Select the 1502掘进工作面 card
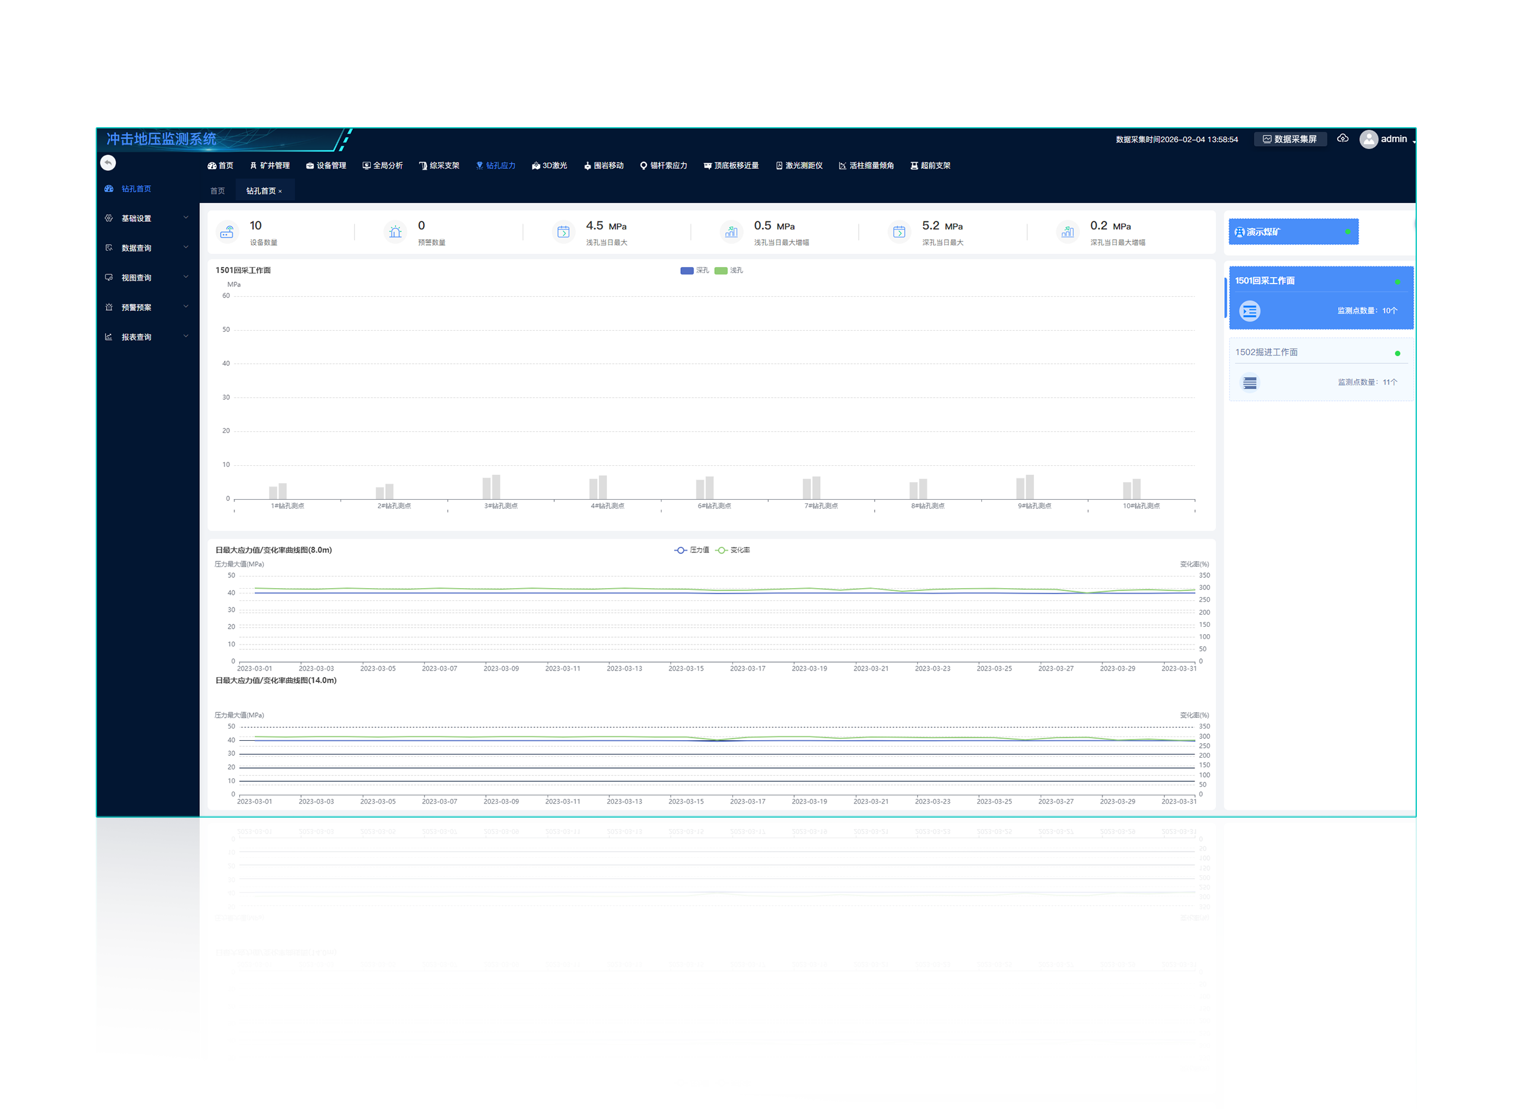Screen dimensions: 1538x1109 pyautogui.click(x=1321, y=369)
